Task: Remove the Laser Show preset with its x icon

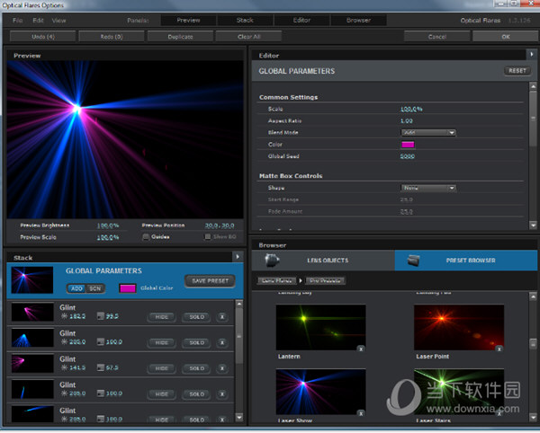Action: (x=361, y=413)
